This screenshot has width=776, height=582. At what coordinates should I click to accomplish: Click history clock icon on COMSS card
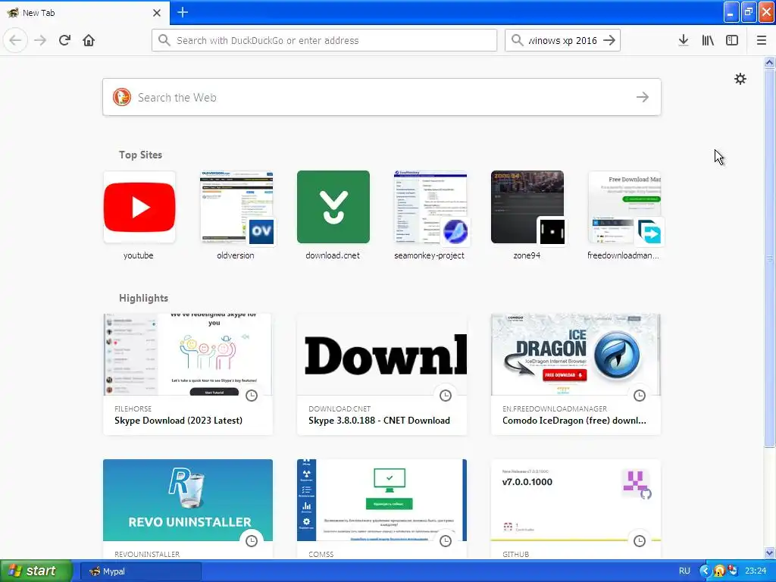(446, 541)
